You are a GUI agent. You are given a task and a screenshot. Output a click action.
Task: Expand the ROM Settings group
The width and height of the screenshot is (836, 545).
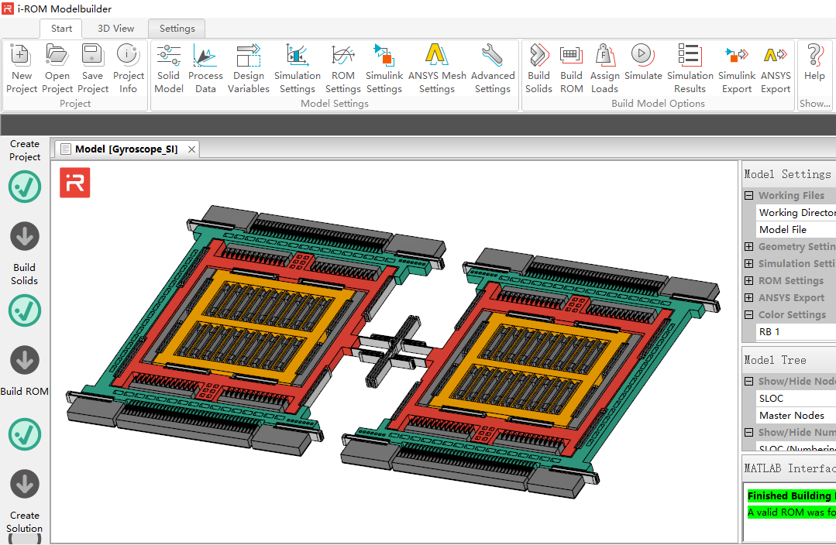coord(748,281)
